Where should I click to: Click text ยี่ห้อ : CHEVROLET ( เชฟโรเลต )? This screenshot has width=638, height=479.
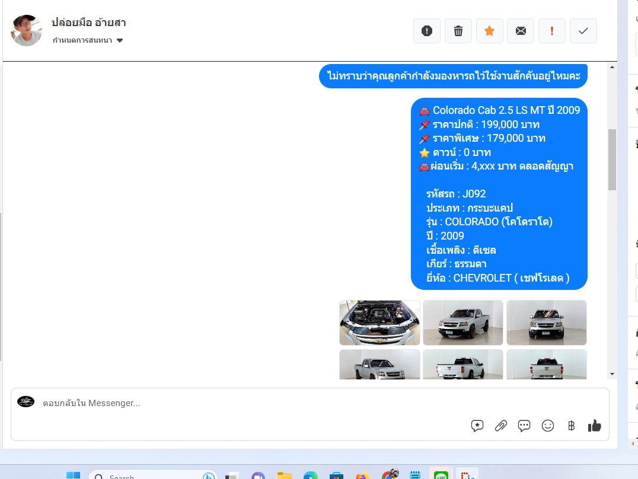(x=497, y=278)
